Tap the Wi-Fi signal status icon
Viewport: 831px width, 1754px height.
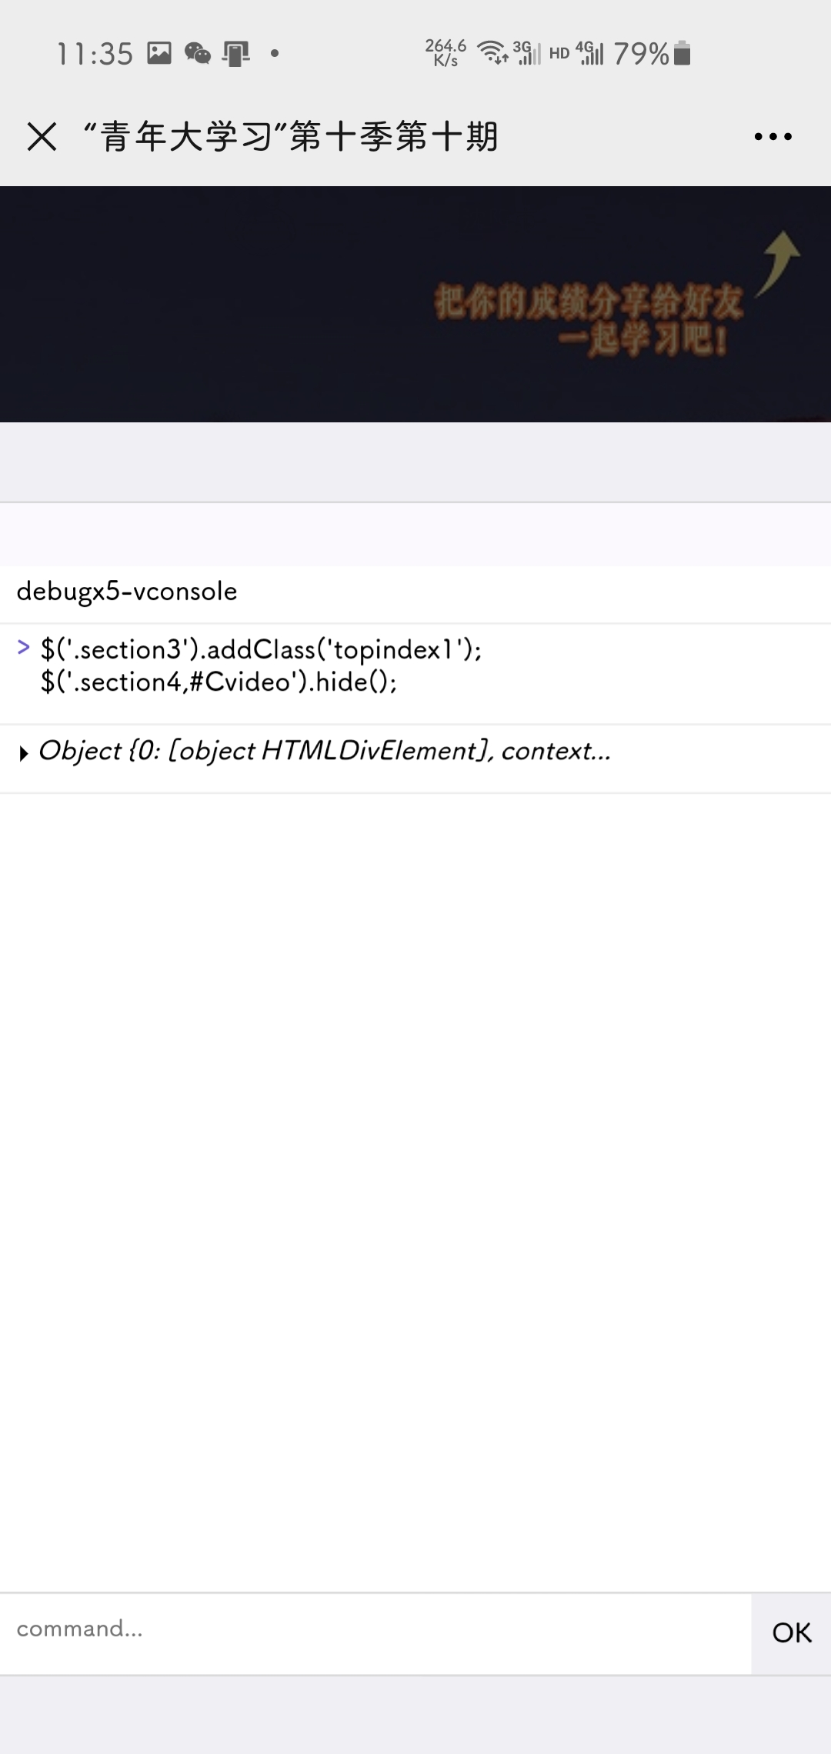pyautogui.click(x=492, y=52)
